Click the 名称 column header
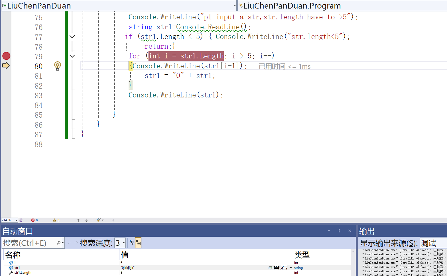 click(x=61, y=255)
